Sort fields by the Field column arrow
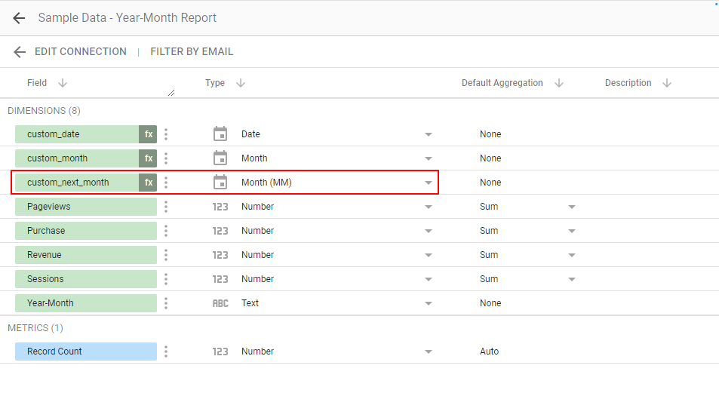Viewport: 719px width, 393px height. click(63, 83)
